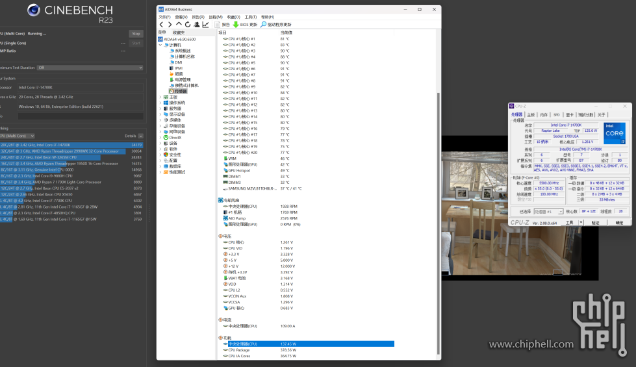The width and height of the screenshot is (636, 367).
Task: Toggle the Details dropdown in Cinebench ranking
Action: point(141,136)
